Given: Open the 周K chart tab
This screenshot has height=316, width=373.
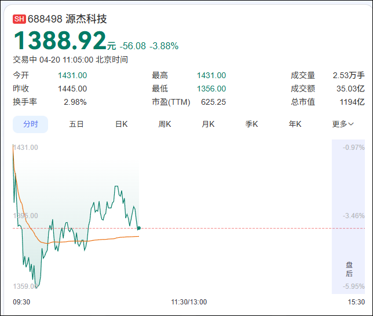Looking at the screenshot, I should click(165, 124).
